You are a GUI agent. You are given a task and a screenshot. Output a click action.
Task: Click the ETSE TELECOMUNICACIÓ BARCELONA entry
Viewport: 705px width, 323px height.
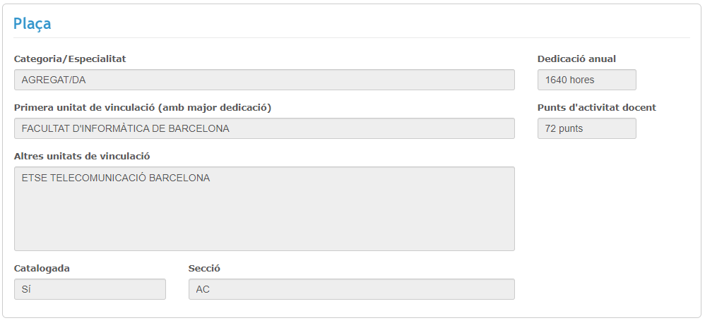click(116, 178)
